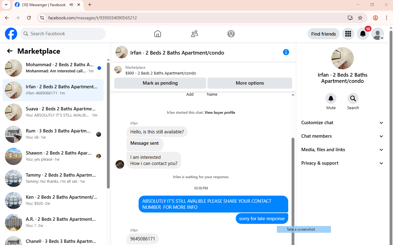Open the Groups icon in top navigation

(231, 34)
